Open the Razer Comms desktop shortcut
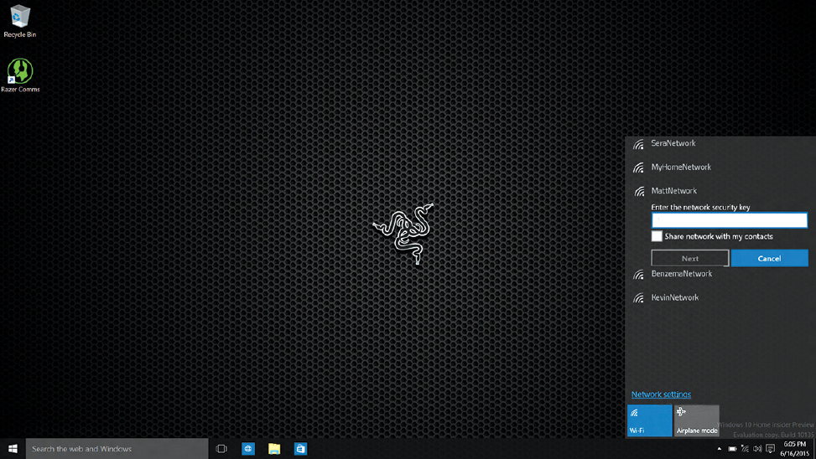816x459 pixels. pos(20,75)
